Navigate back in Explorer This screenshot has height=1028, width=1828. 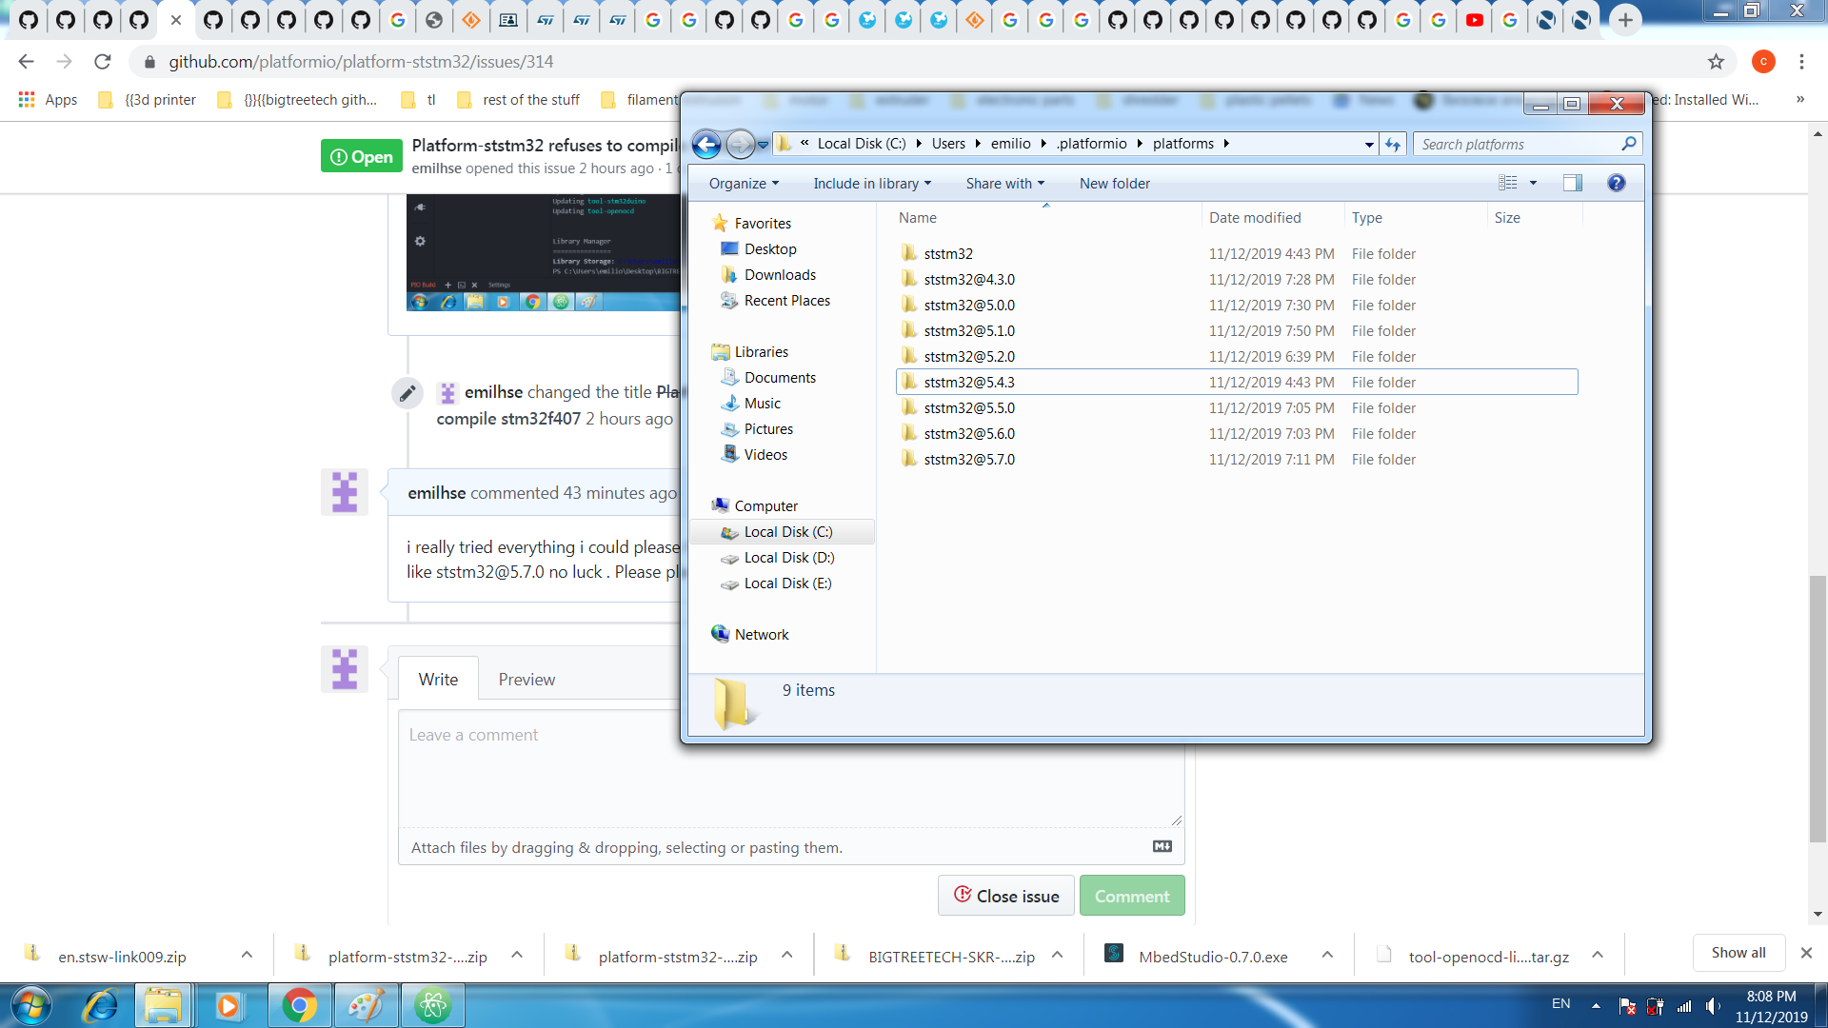706,144
